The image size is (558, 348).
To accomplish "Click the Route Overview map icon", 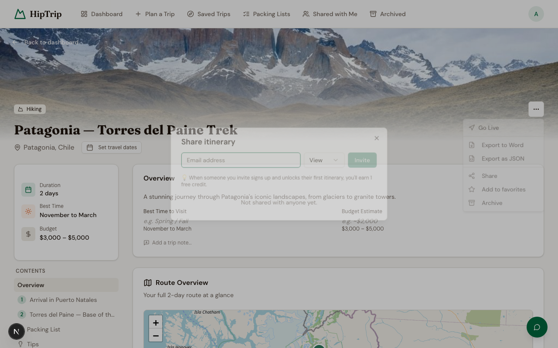I will (148, 283).
